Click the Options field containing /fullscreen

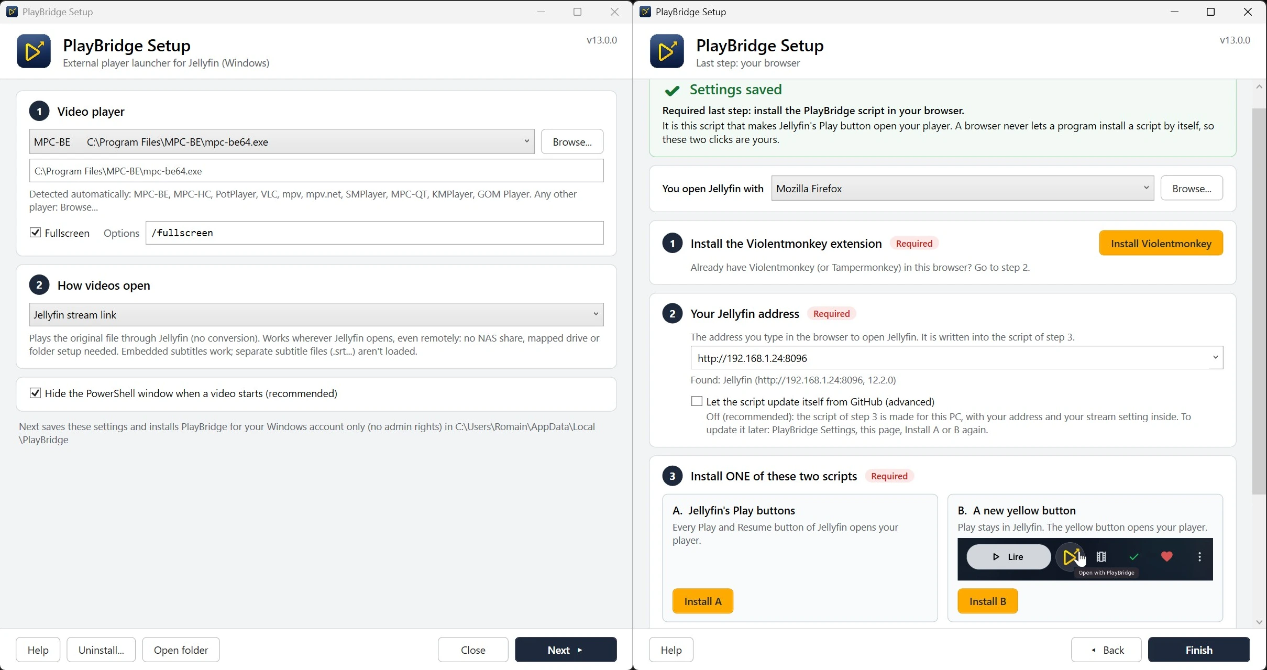pyautogui.click(x=374, y=233)
